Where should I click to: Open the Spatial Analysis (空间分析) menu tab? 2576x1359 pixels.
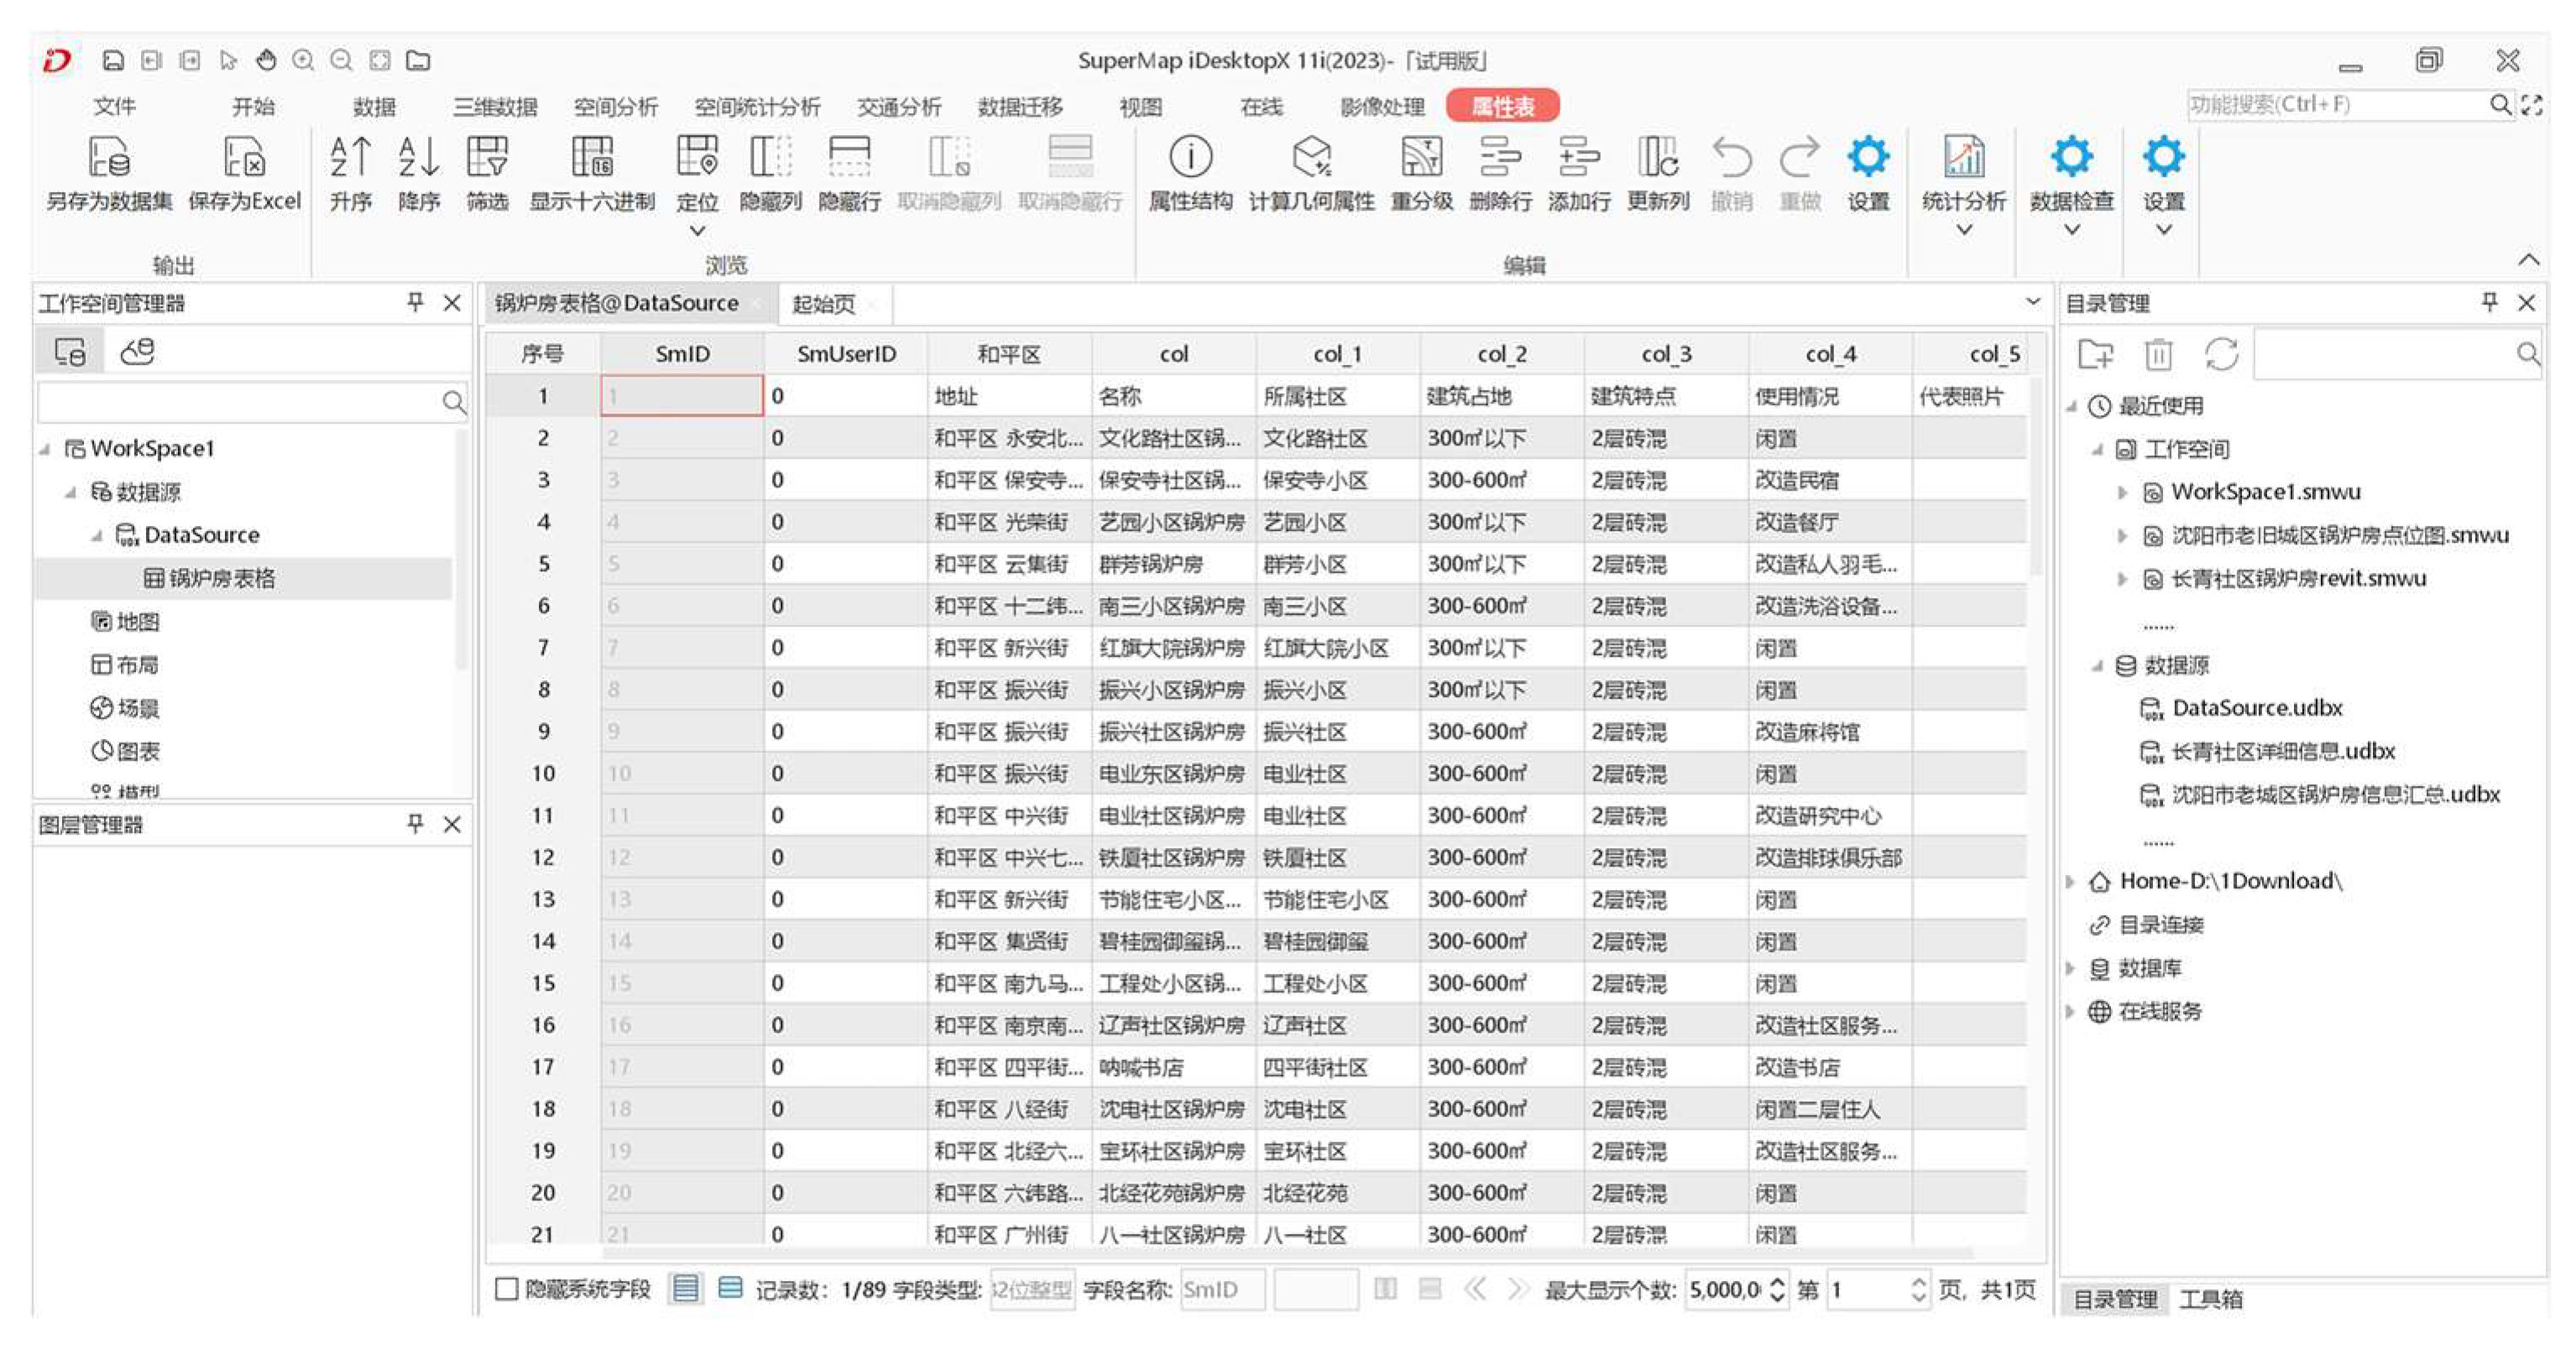[x=615, y=107]
